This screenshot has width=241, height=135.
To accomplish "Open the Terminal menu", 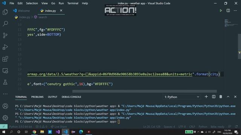I will 73,3.
